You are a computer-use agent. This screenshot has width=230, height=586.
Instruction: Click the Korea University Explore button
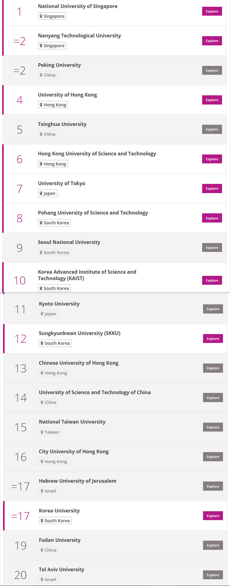click(x=213, y=516)
